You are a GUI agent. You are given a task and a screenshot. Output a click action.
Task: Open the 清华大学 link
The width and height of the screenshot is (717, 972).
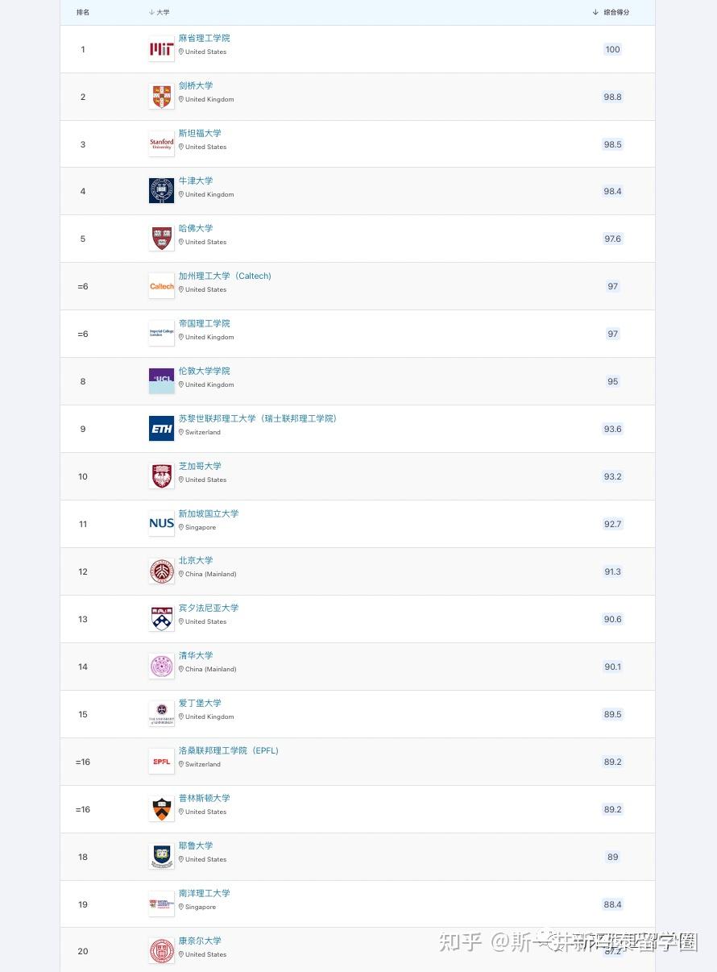[196, 655]
